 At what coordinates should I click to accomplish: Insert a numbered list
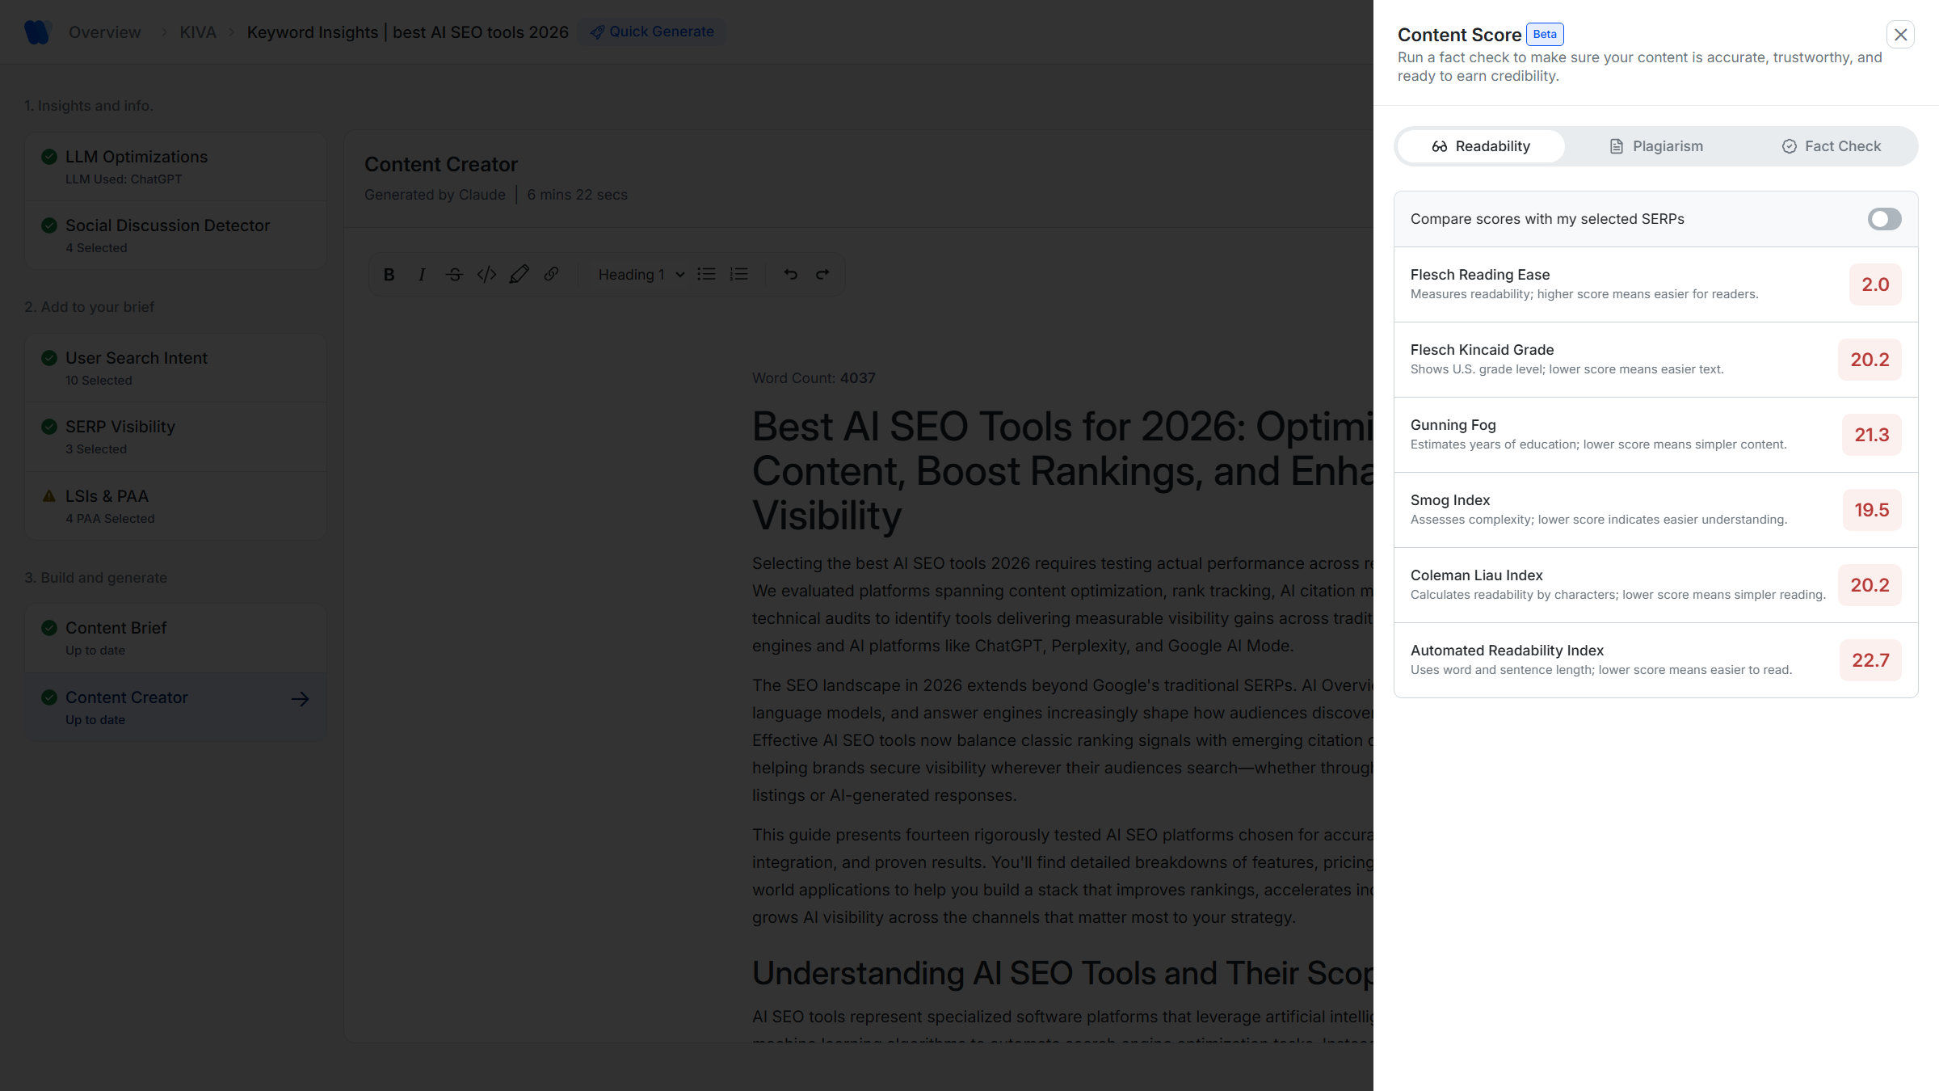tap(738, 275)
